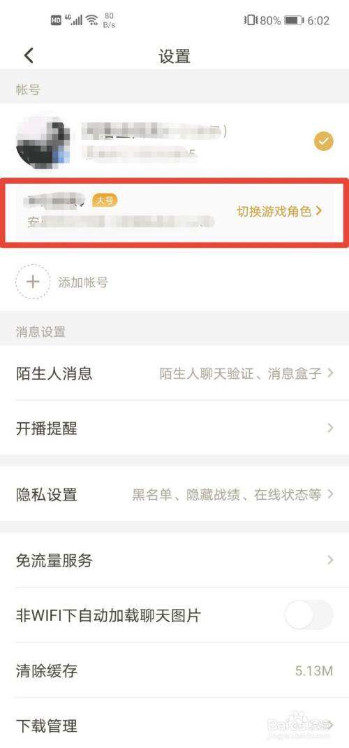The image size is (349, 748).
Task: Tap 切换游戏角色 link
Action: coord(279,211)
